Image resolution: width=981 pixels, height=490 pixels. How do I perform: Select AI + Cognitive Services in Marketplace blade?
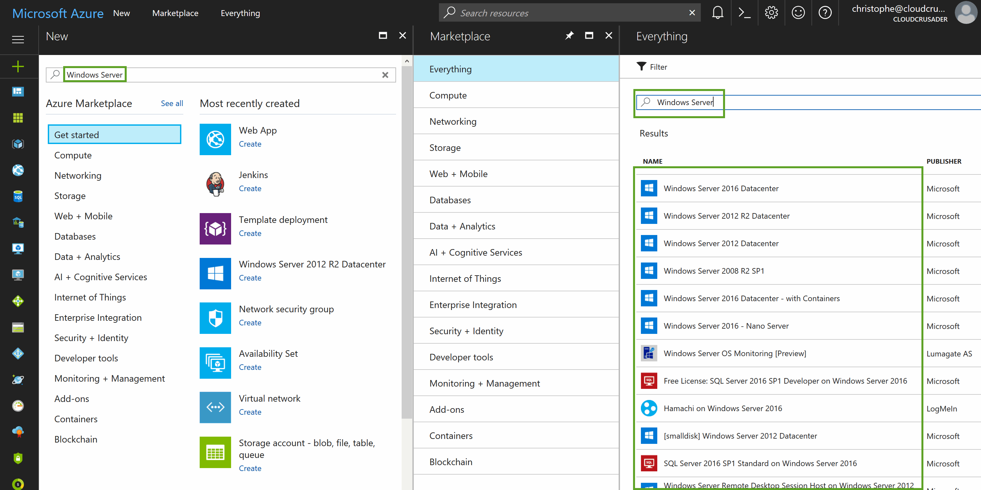(x=516, y=252)
